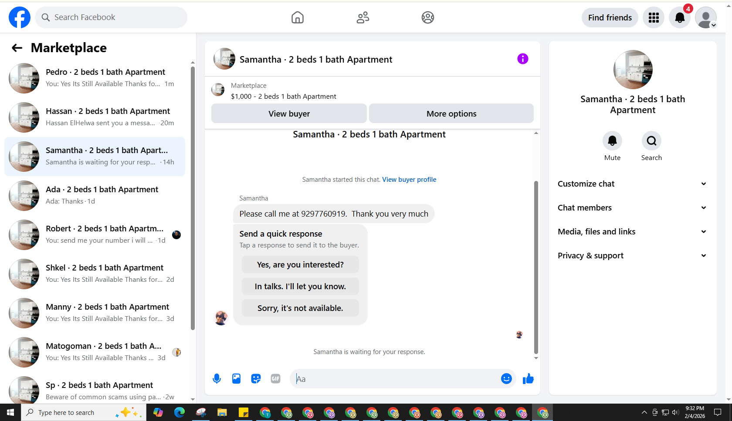
Task: Send quick reply 'In talks. I'll let you know.'
Action: tap(300, 286)
